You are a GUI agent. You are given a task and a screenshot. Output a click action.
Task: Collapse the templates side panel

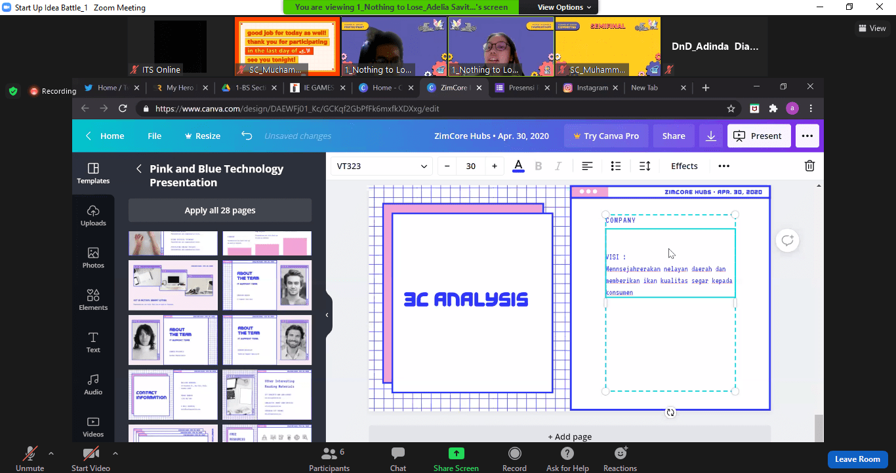pyautogui.click(x=327, y=315)
